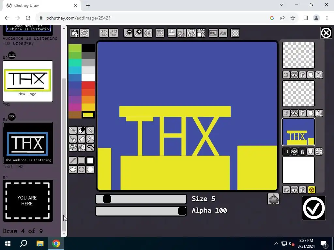The height and width of the screenshot is (250, 334).
Task: Open the THX New Logo thumbnail
Action: click(28, 81)
